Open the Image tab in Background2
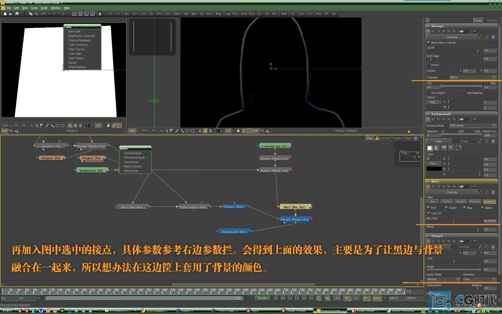 pos(464,141)
